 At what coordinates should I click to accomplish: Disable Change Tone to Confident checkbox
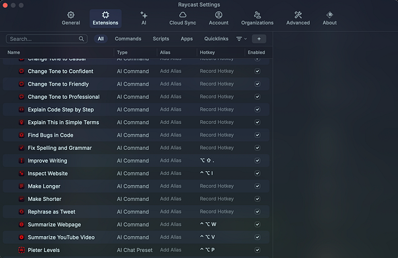click(257, 71)
